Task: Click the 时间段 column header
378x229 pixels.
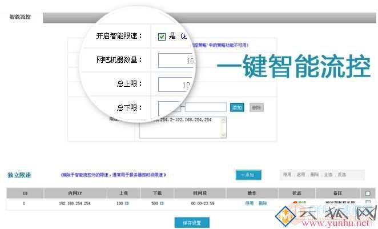Action: tap(200, 193)
